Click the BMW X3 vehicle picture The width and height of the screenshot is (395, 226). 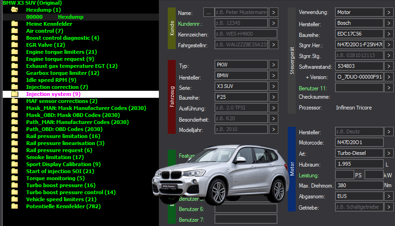tap(220, 175)
